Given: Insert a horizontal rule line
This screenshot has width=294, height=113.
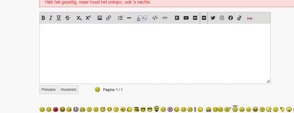Looking at the screenshot, I should (x=129, y=18).
